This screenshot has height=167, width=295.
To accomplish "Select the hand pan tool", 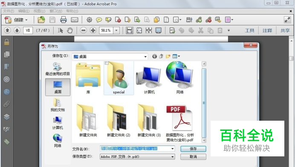I will pyautogui.click(x=70, y=31).
